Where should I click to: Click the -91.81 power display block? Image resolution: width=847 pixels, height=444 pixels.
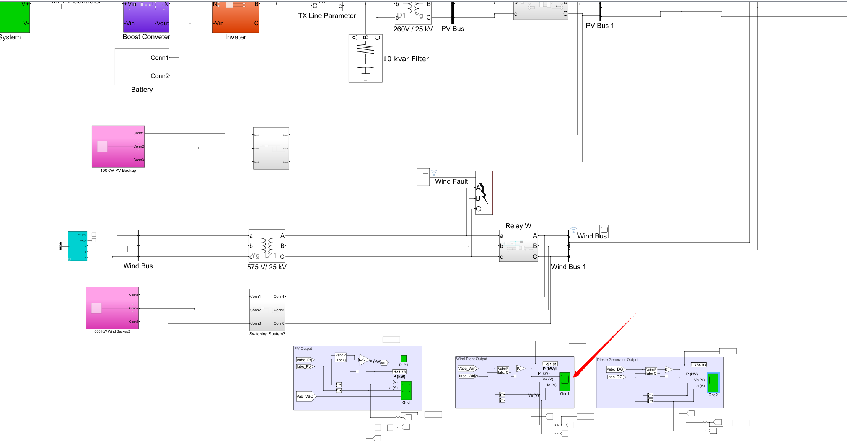(x=550, y=364)
